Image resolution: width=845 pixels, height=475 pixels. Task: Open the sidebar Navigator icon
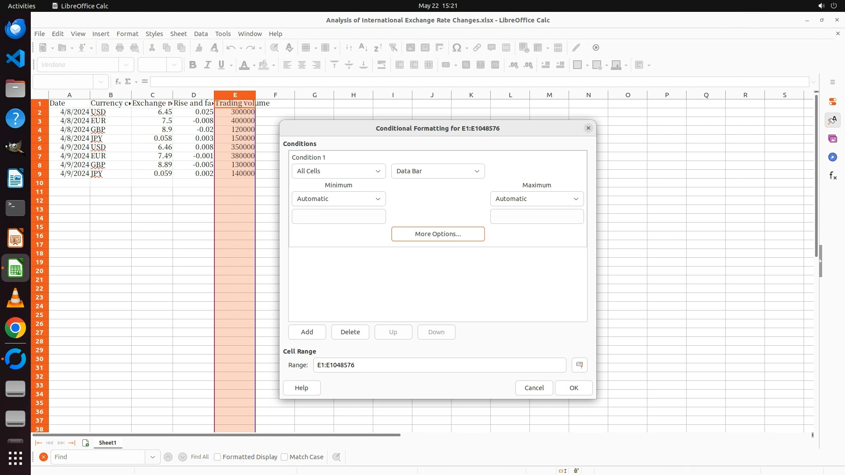click(833, 157)
